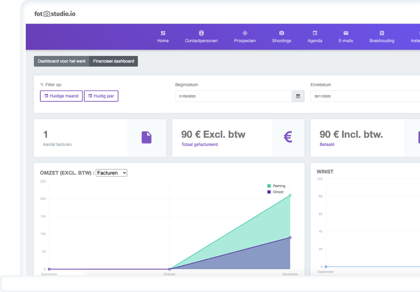Select the Financieel dashboard tab
The height and width of the screenshot is (292, 420).
coord(114,61)
